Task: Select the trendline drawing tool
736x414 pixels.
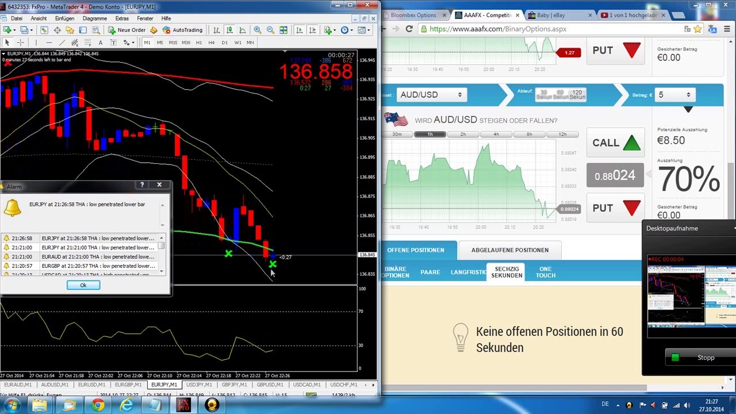Action: [x=62, y=43]
